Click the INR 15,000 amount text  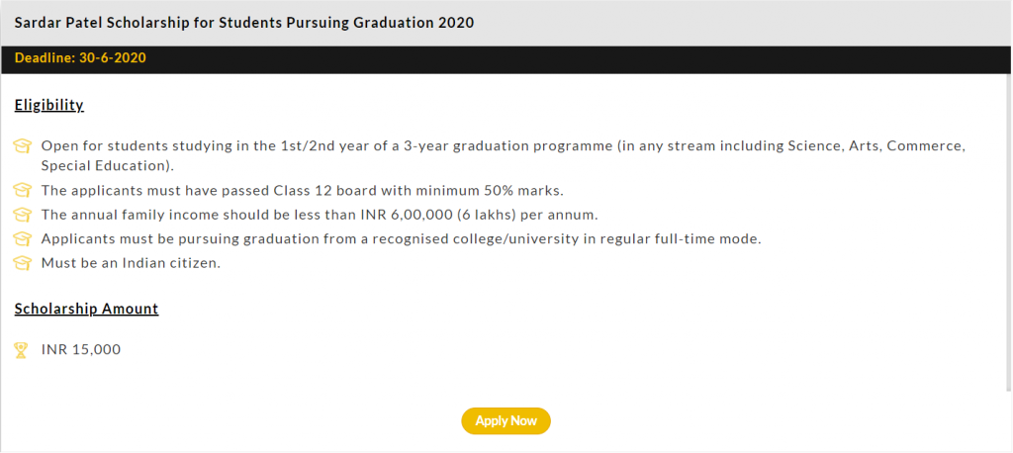pos(81,349)
